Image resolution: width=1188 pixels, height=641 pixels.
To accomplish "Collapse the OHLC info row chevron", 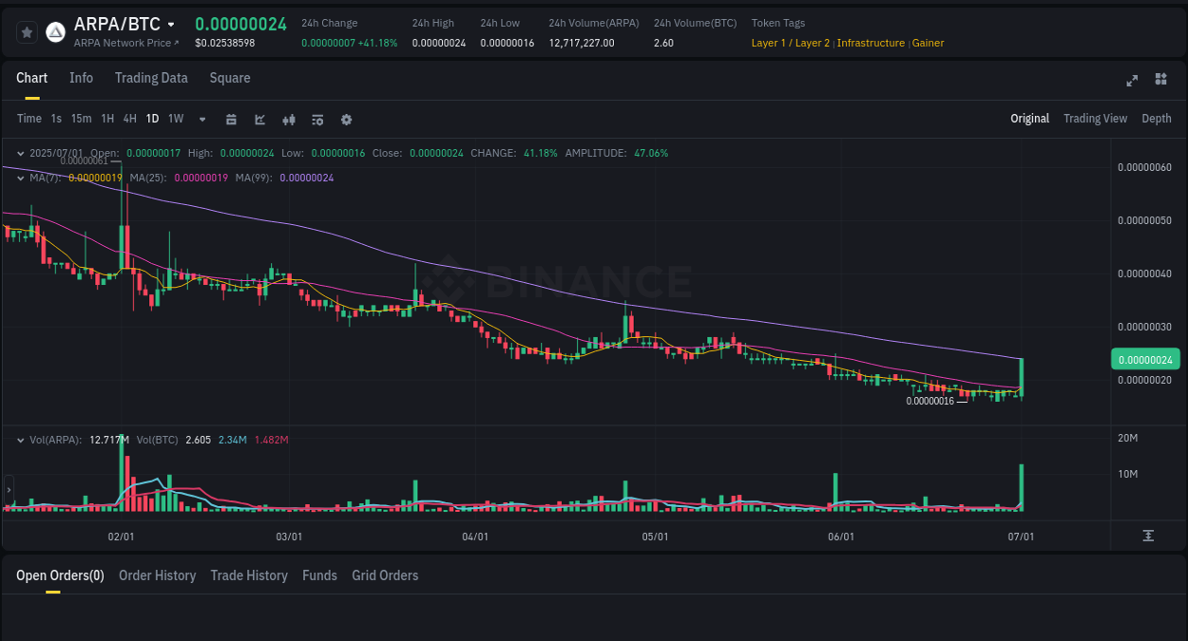I will (20, 152).
